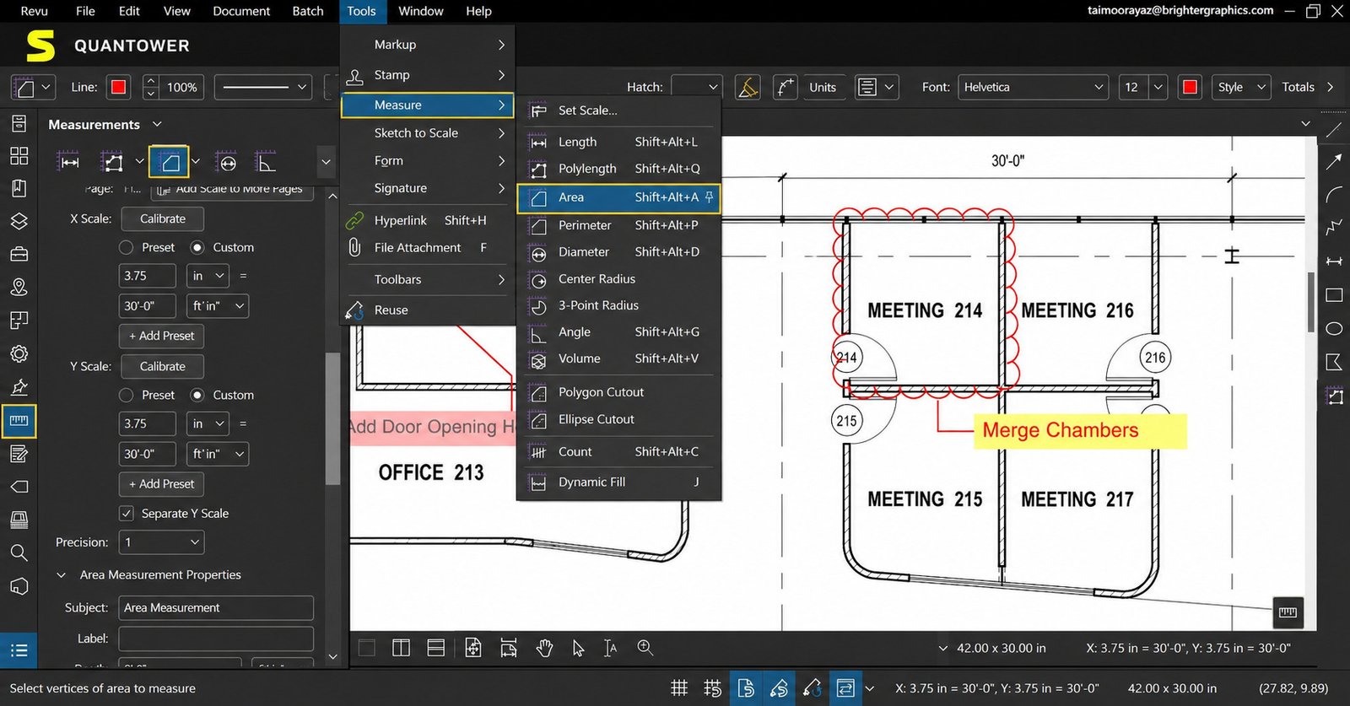Viewport: 1350px width, 706px height.
Task: Choose Perimeter from Measure submenu
Action: coord(618,225)
